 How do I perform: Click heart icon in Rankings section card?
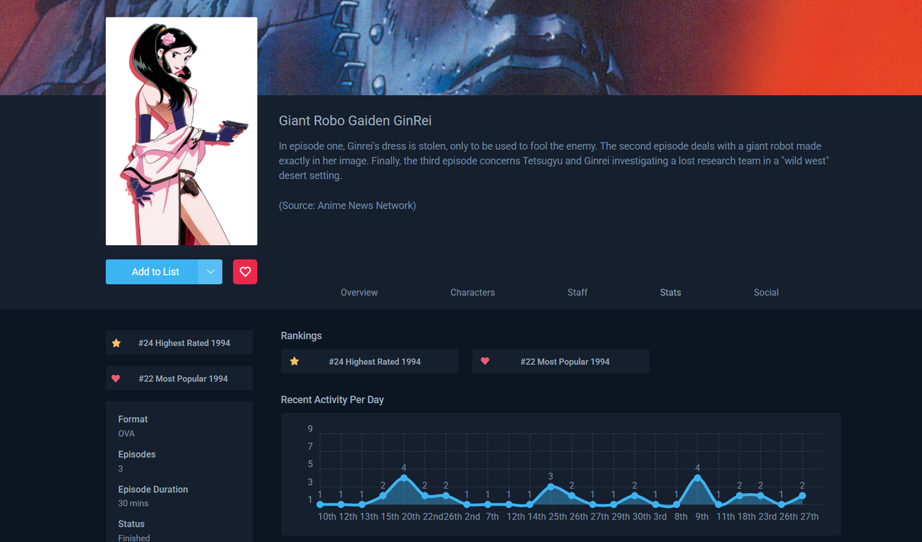[485, 361]
